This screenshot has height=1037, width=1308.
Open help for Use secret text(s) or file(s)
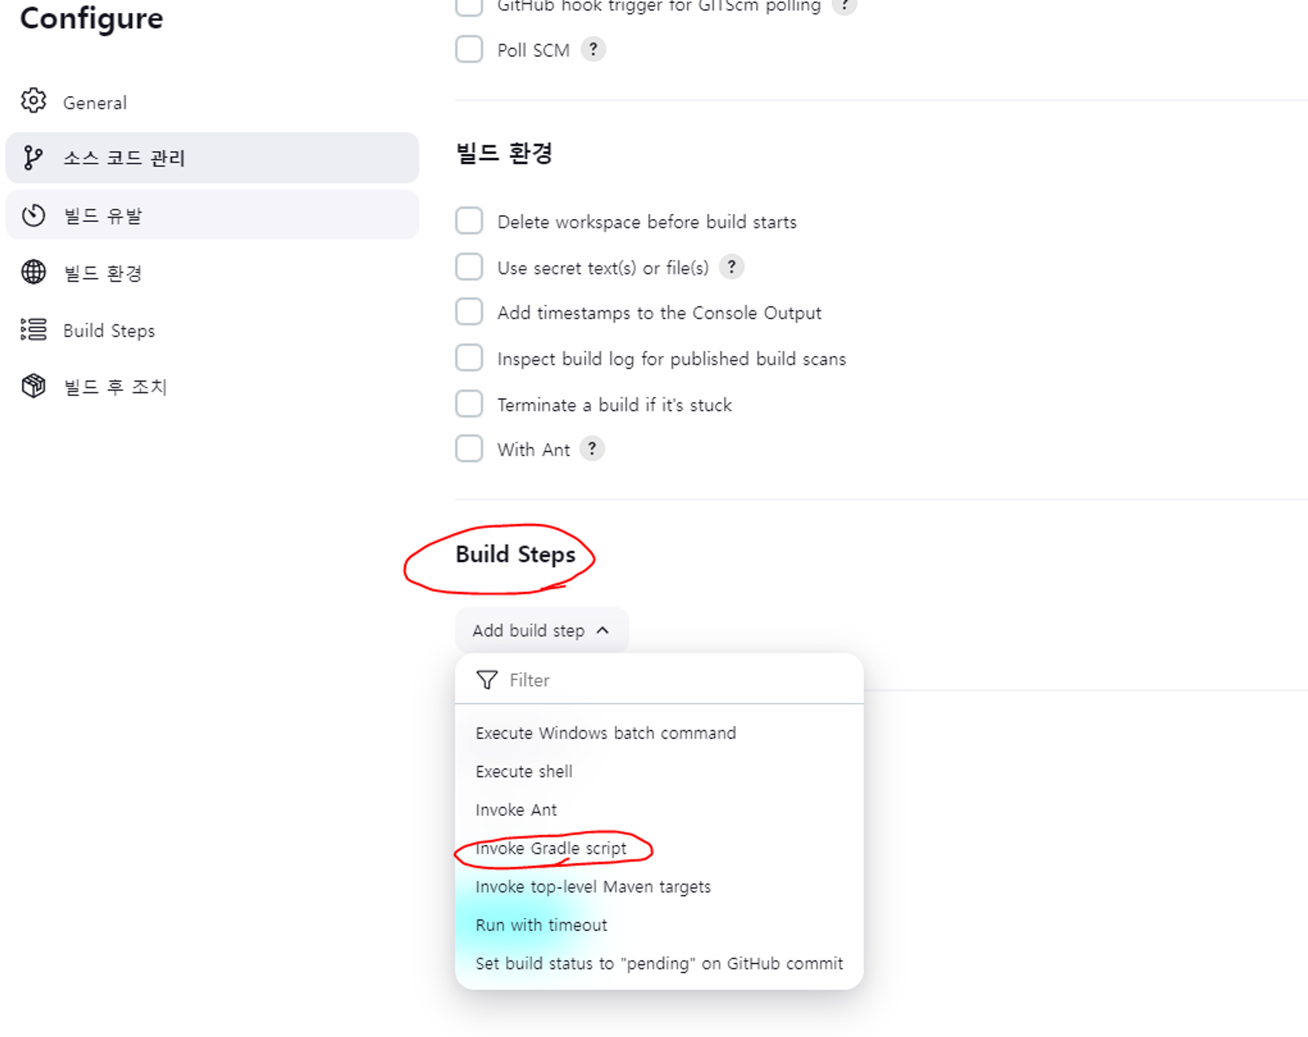[x=732, y=267]
